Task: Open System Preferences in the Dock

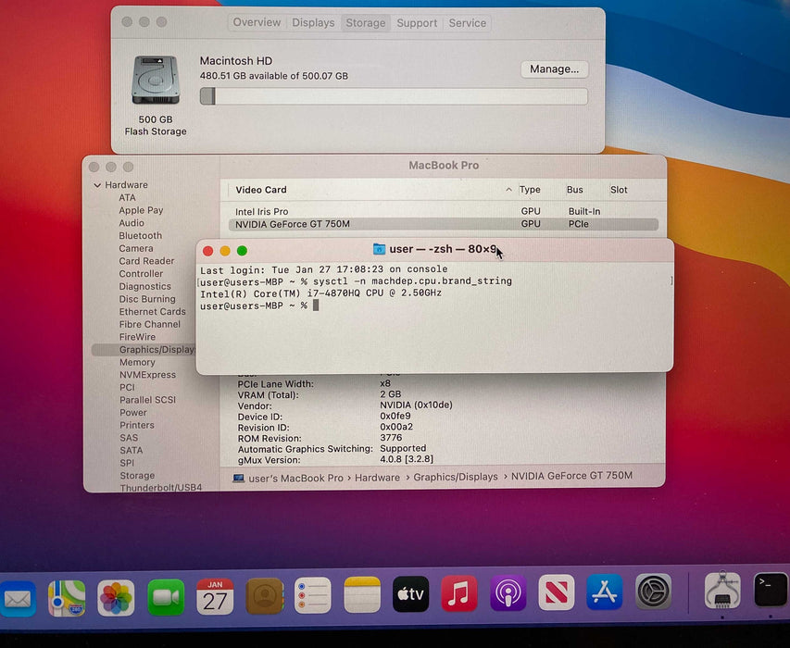Action: click(654, 592)
